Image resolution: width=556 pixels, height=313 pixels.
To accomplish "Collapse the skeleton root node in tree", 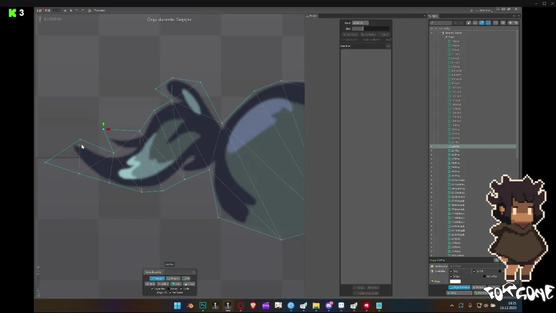I will pyautogui.click(x=440, y=33).
